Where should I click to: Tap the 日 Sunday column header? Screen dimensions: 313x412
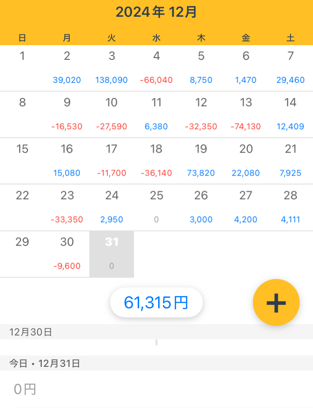22,38
